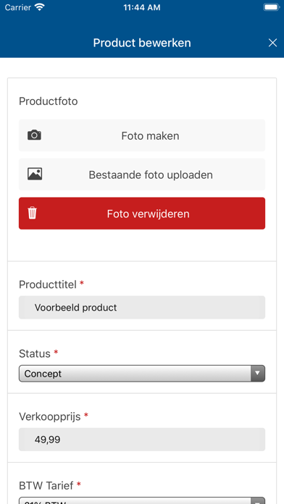Tap the image icon for uploading photo
This screenshot has height=504, width=284.
point(35,174)
